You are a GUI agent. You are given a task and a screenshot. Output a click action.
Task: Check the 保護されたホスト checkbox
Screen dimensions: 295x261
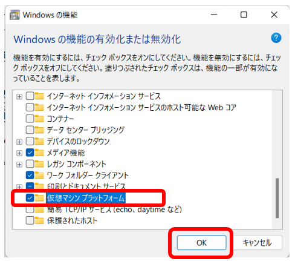click(30, 220)
